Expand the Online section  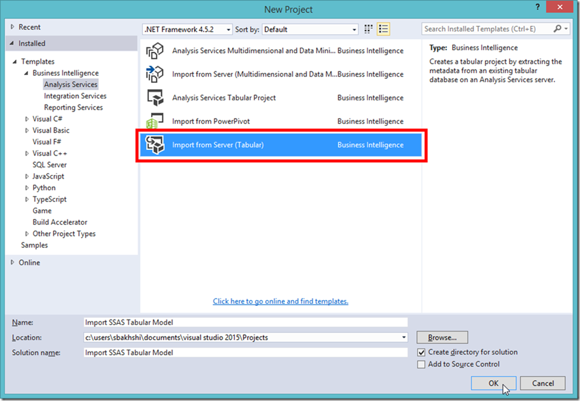13,262
